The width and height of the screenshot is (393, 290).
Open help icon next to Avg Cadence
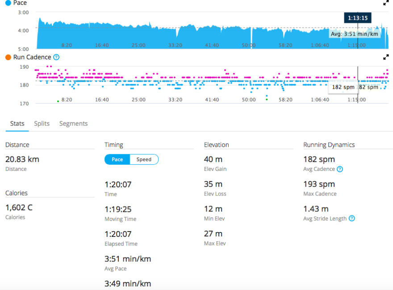coord(340,169)
